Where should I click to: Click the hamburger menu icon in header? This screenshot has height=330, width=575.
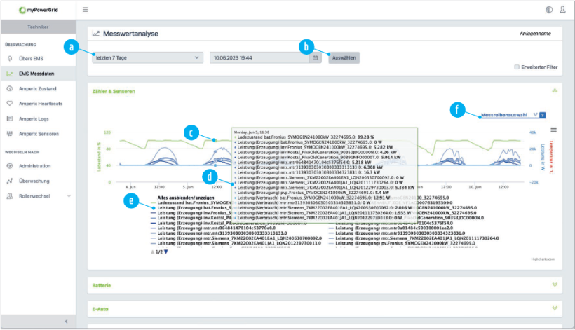click(86, 10)
